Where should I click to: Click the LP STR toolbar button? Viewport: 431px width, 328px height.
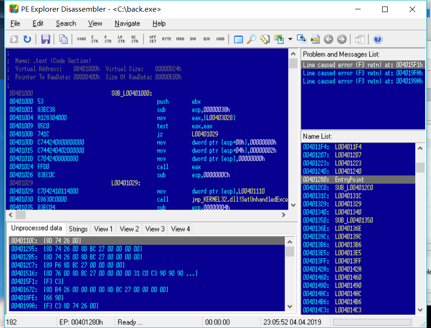pos(121,39)
